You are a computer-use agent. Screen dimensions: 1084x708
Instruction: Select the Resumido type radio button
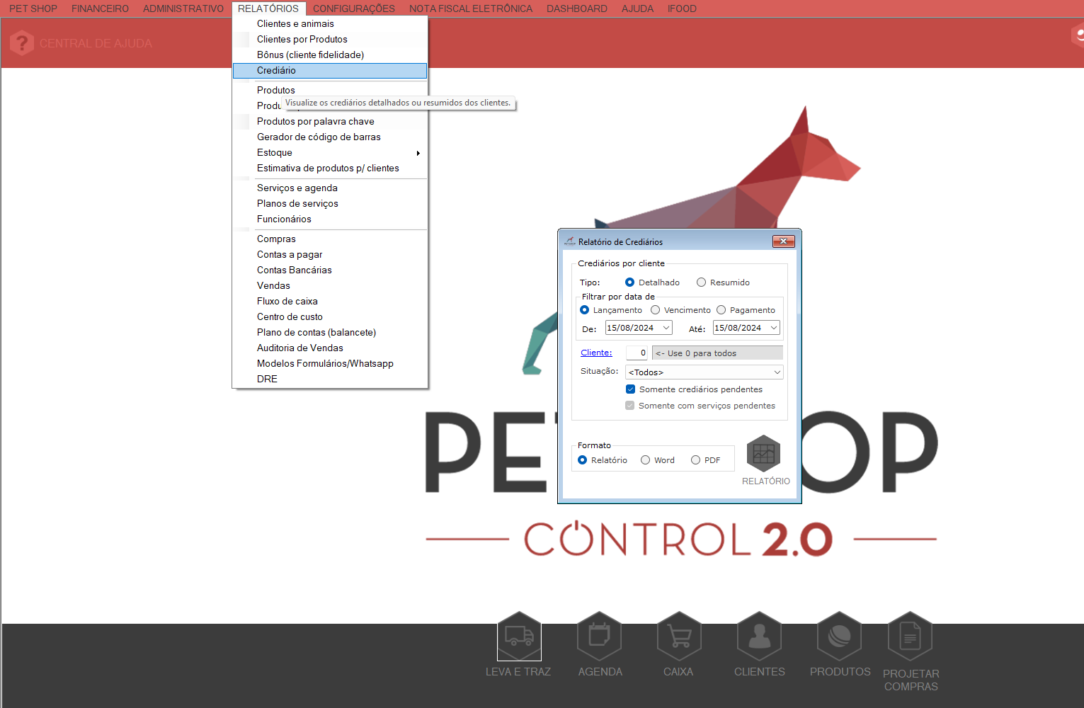click(701, 282)
